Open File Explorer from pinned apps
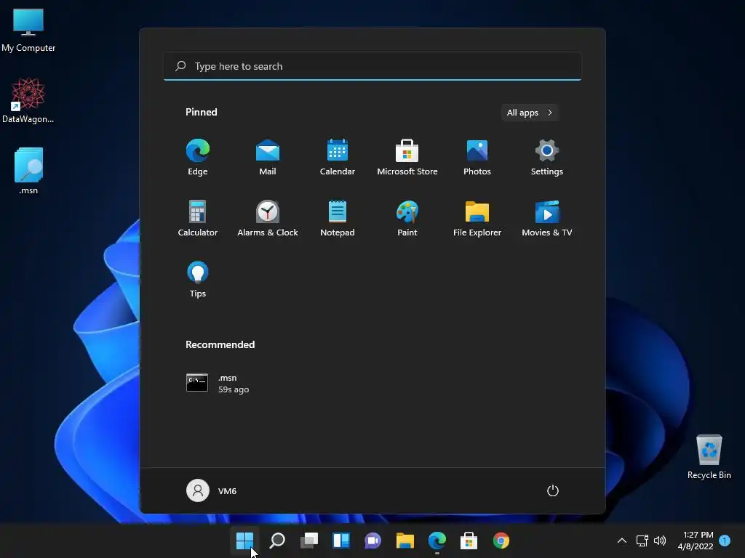 pyautogui.click(x=477, y=218)
